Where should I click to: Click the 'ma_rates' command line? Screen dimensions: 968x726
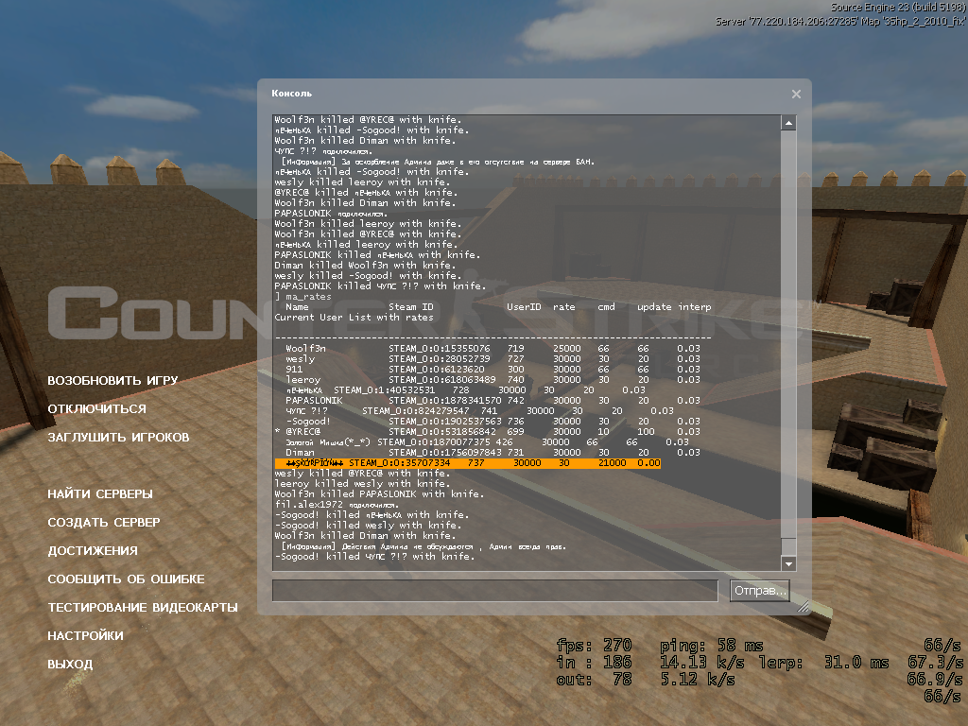[303, 296]
